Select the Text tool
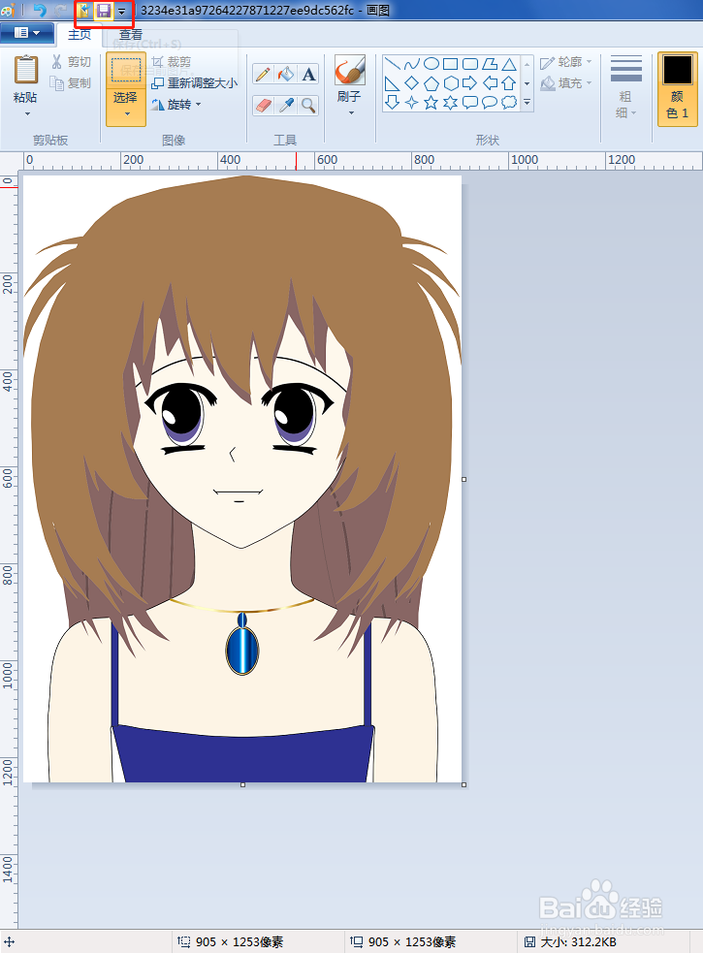The image size is (703, 954). point(308,75)
